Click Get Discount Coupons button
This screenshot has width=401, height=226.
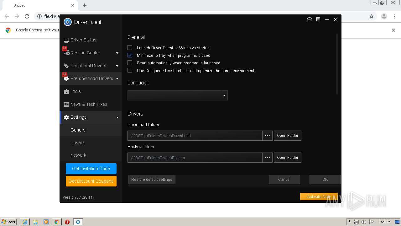click(x=91, y=181)
